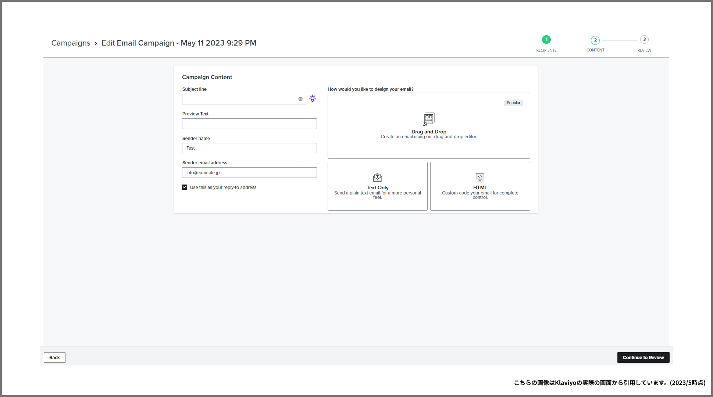The image size is (713, 397).
Task: Click into the Preview Text field
Action: (249, 124)
